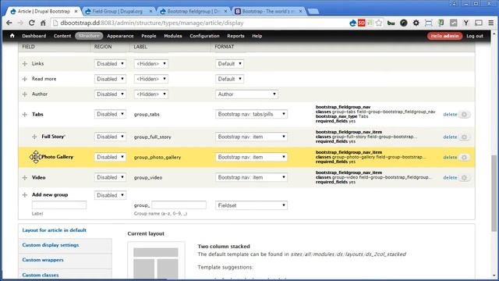
Task: Open the Chrome hamburger menu
Action: point(491,23)
